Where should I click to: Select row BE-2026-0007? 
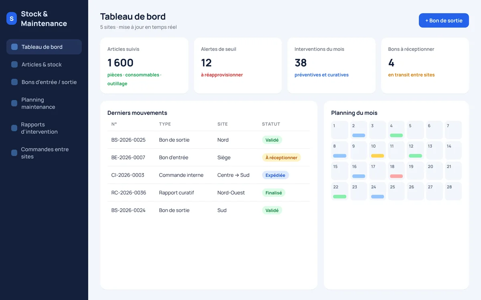(208, 158)
